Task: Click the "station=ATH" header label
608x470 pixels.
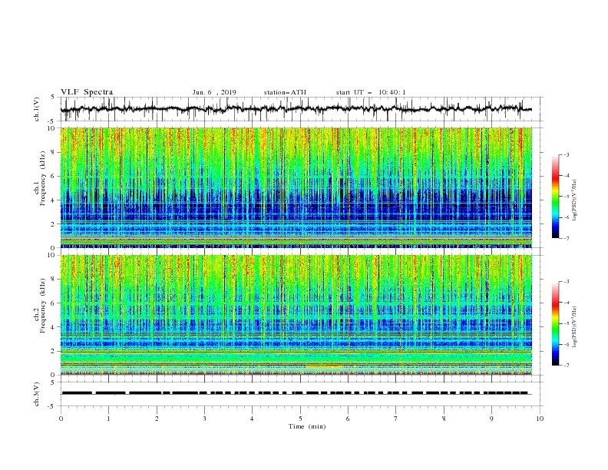Action: click(x=285, y=92)
